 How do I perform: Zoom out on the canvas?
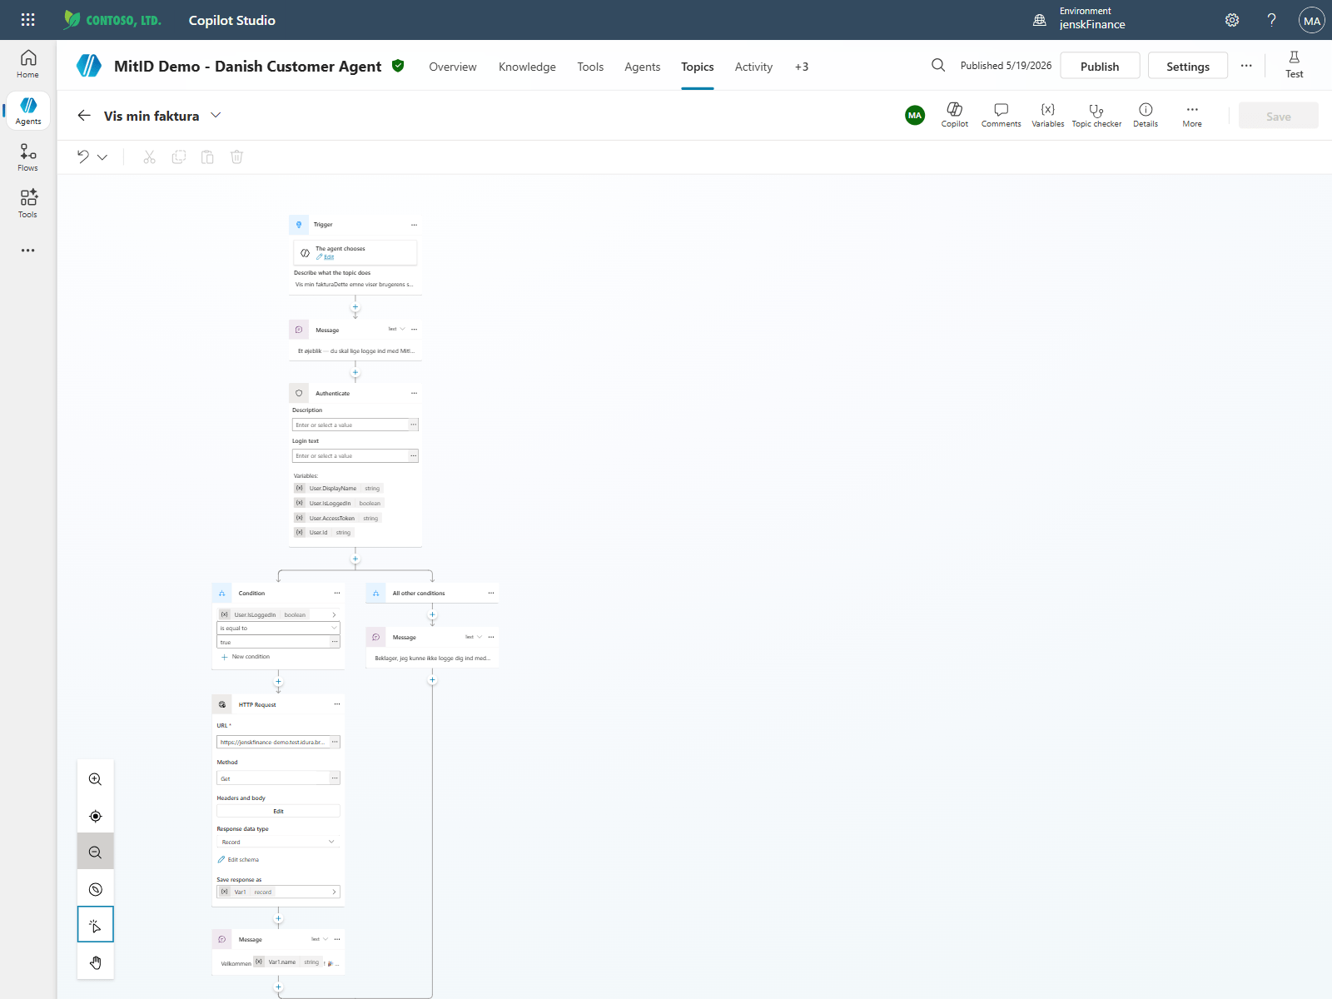pyautogui.click(x=96, y=852)
